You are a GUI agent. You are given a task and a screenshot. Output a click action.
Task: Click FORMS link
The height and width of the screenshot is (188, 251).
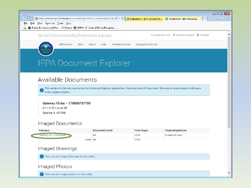click(x=203, y=35)
